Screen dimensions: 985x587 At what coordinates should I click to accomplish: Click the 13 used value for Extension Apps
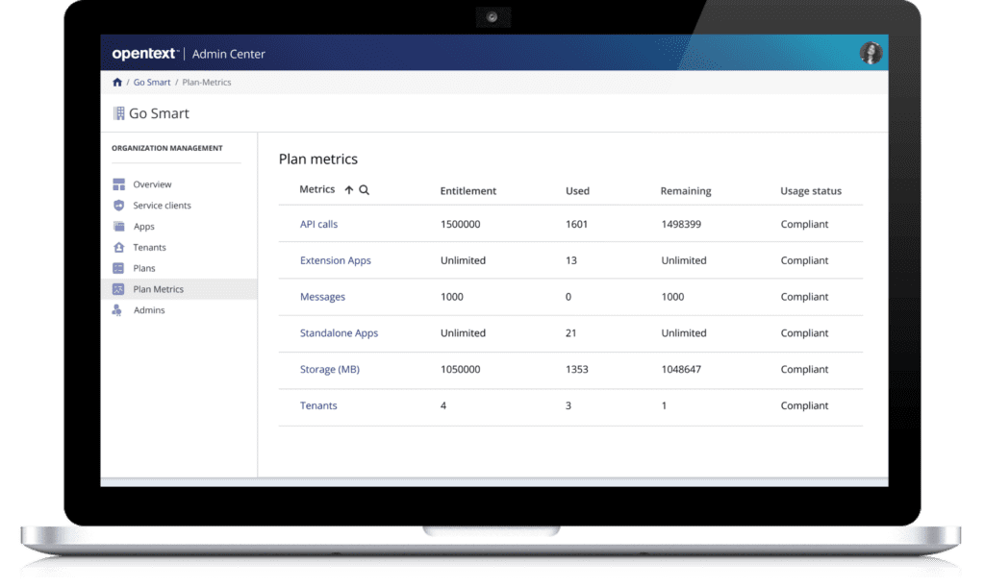click(x=571, y=260)
